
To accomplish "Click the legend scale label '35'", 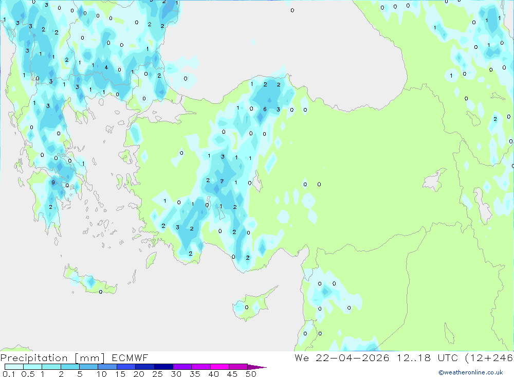I will coord(195,374).
